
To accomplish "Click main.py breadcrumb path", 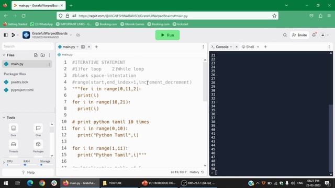I will tap(65, 55).
